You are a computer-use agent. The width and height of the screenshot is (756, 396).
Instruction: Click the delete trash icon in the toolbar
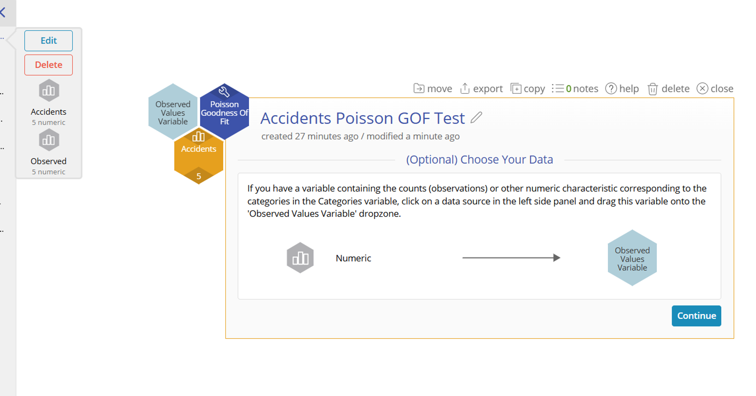[x=653, y=89]
